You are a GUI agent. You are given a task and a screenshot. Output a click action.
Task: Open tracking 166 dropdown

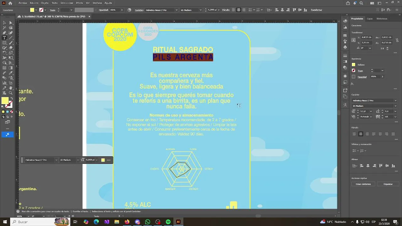click(x=395, y=117)
